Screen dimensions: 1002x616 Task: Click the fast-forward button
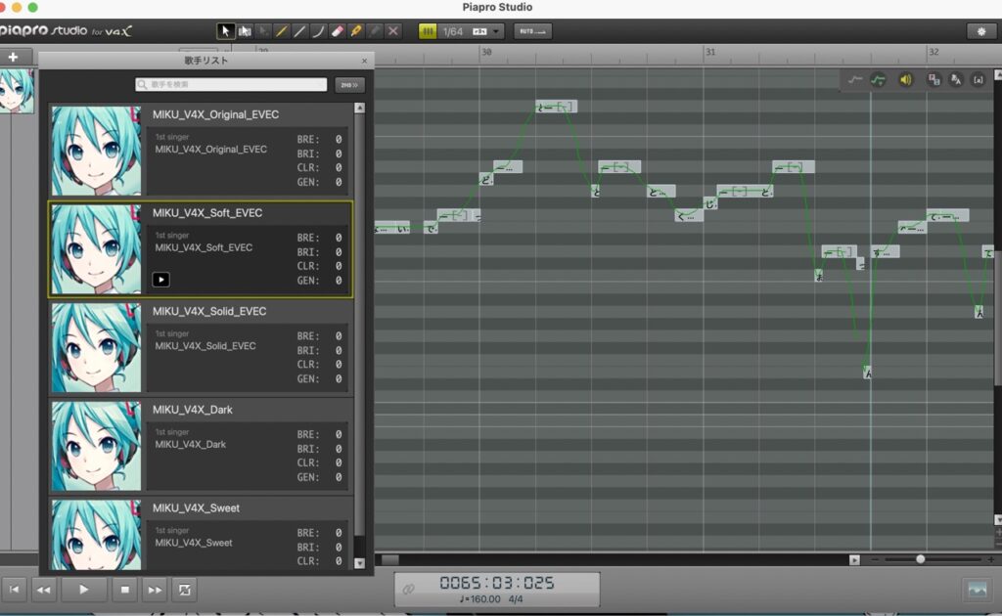155,590
